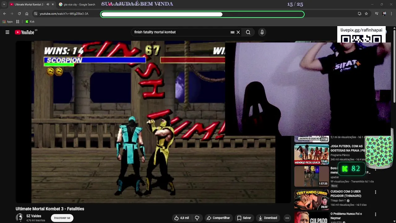
Task: Like the video (4,8 mil)
Action: pos(182,218)
